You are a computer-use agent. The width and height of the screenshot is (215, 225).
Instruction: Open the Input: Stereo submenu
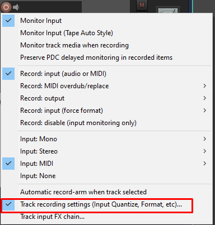(x=106, y=151)
